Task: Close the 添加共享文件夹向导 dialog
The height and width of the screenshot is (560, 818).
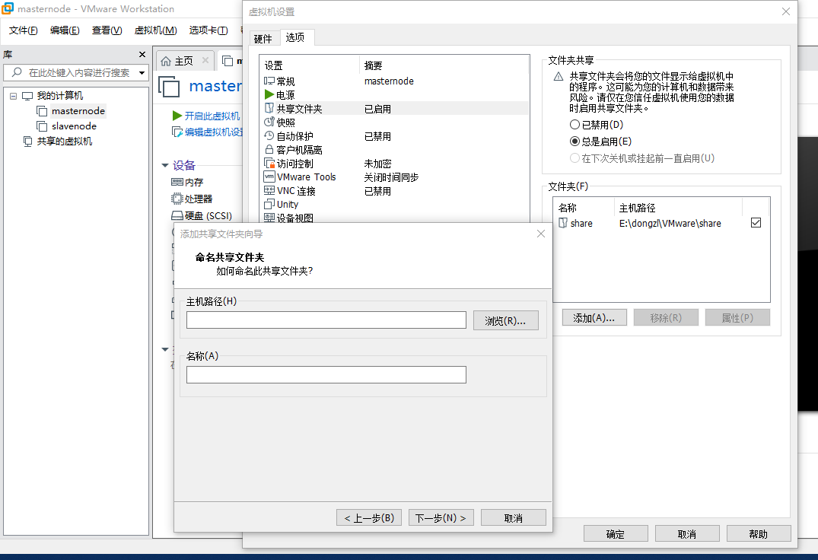Action: click(541, 234)
